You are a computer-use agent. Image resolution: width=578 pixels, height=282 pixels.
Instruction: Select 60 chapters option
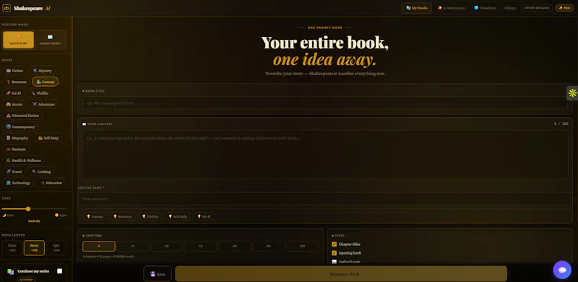(234, 246)
